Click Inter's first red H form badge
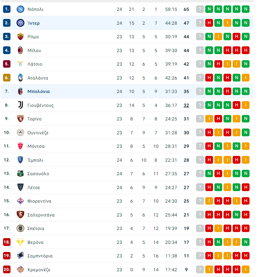Screen dimensions: 258x277 pyautogui.click(x=209, y=23)
